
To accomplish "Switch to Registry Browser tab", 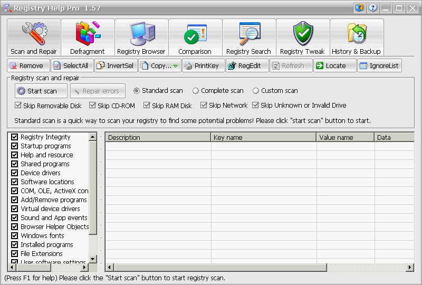I will pos(141,37).
